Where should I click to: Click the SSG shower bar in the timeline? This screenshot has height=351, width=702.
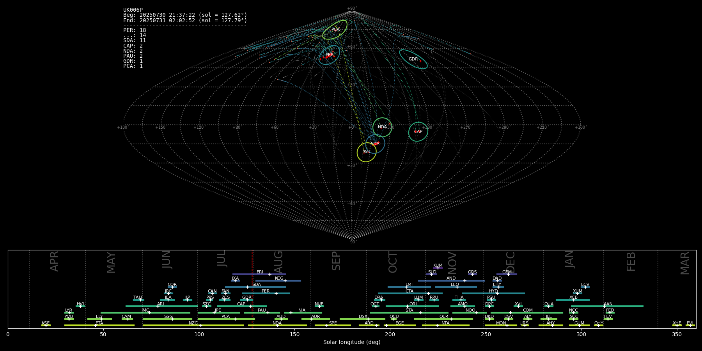(168, 319)
